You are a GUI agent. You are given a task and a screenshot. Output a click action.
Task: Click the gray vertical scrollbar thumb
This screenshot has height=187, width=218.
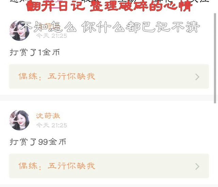[215, 58]
